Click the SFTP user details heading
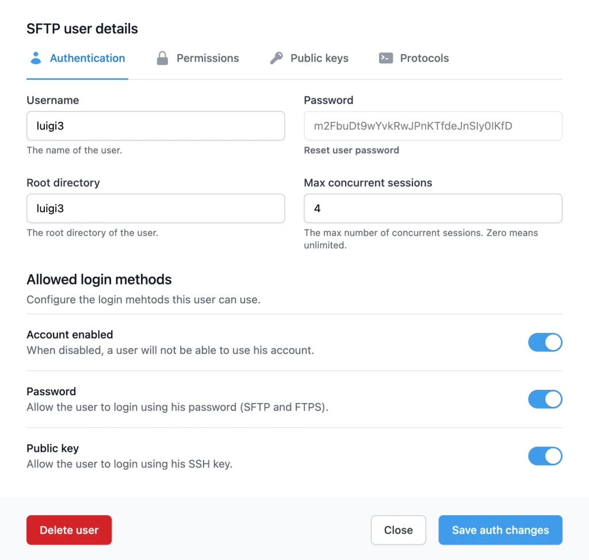The width and height of the screenshot is (589, 560). 82,29
